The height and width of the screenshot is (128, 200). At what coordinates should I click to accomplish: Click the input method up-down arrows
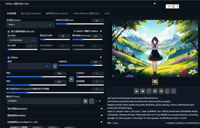(177, 6)
